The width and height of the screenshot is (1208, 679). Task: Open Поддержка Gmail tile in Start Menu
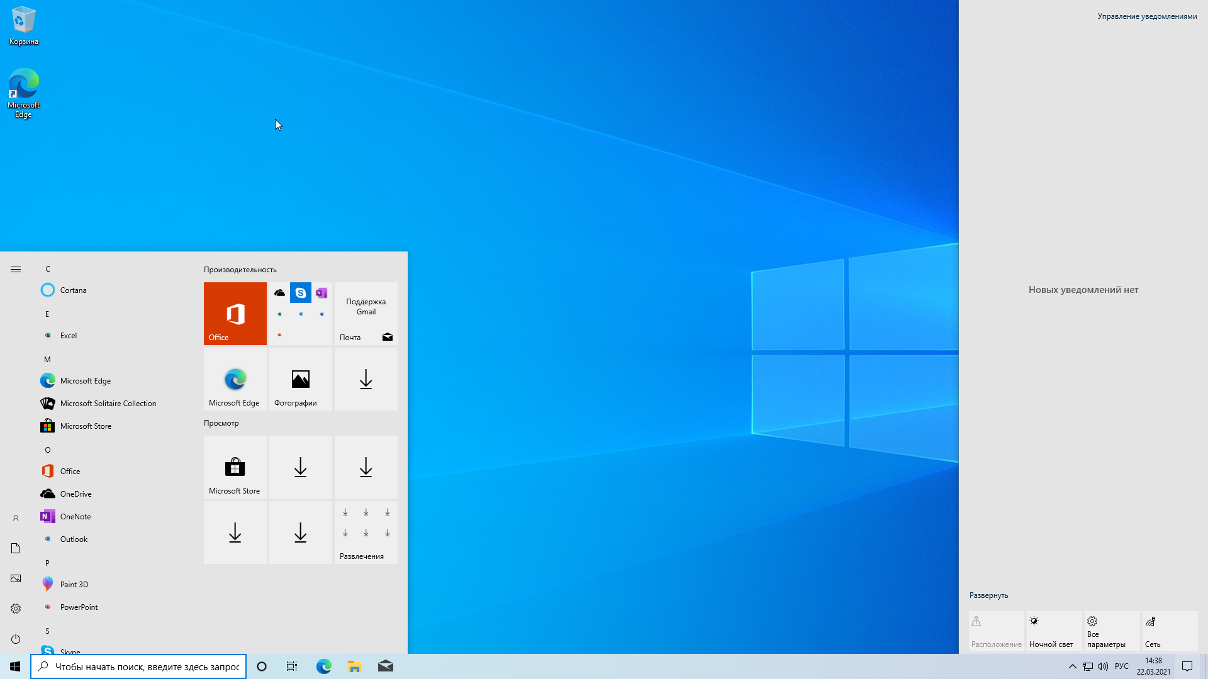(365, 307)
